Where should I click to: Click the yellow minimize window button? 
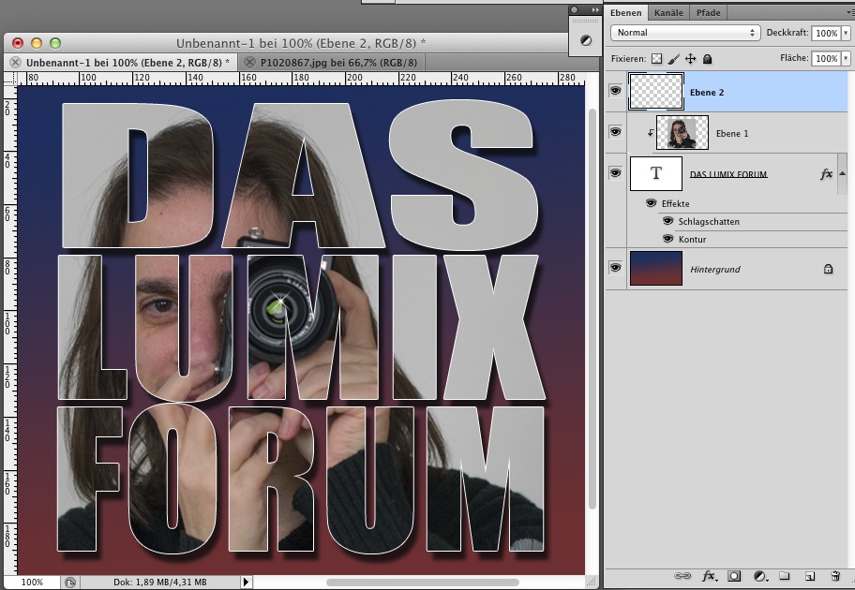click(37, 43)
